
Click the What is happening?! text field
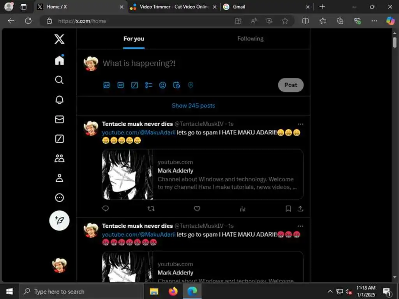point(139,63)
